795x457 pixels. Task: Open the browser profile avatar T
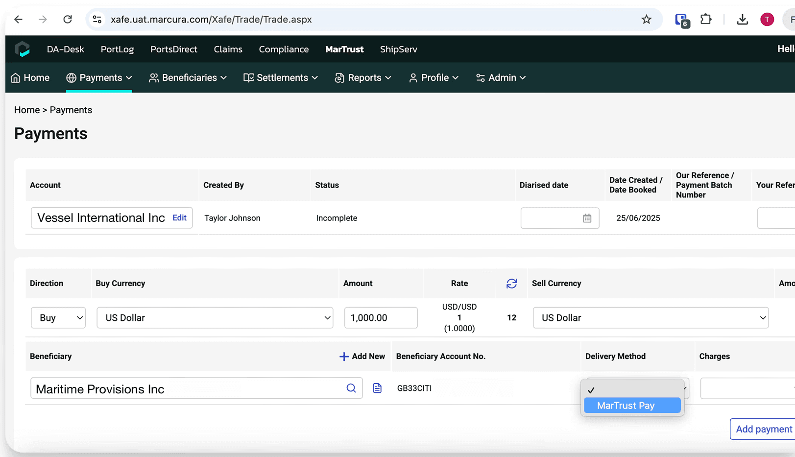pyautogui.click(x=767, y=20)
